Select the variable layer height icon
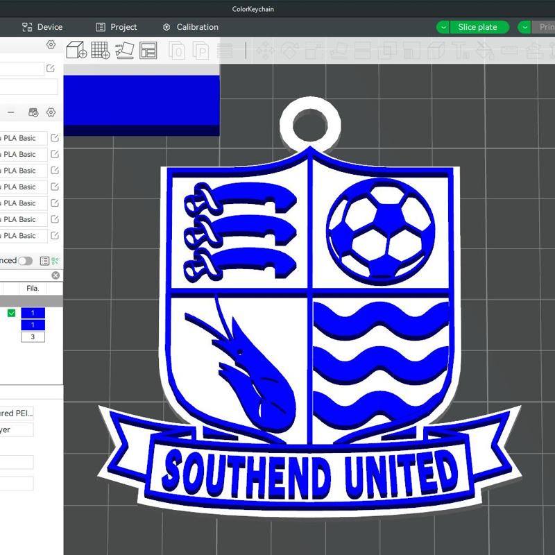Viewport: 555px width, 555px height. tap(224, 51)
